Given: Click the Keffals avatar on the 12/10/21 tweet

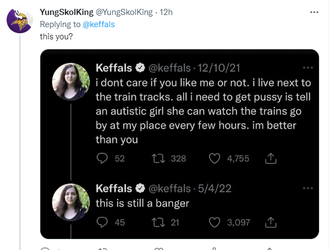Looking at the screenshot, I should (x=71, y=81).
